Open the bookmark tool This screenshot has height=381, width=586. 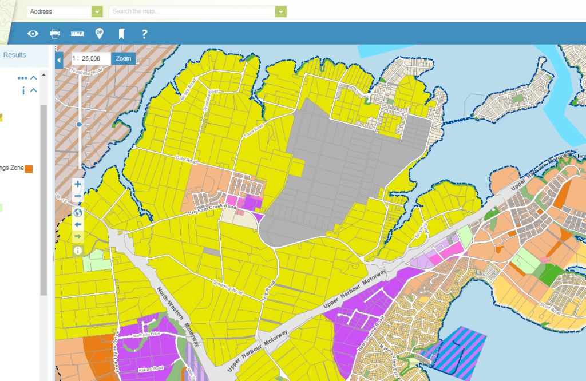coord(121,34)
